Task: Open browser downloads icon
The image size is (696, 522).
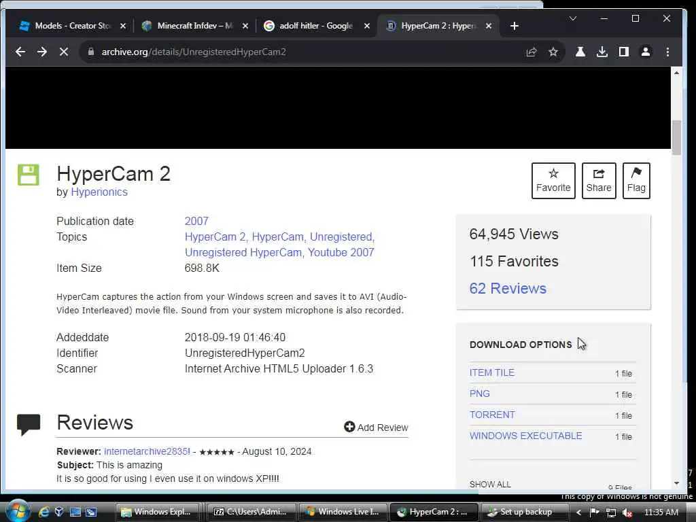Action: 602,52
